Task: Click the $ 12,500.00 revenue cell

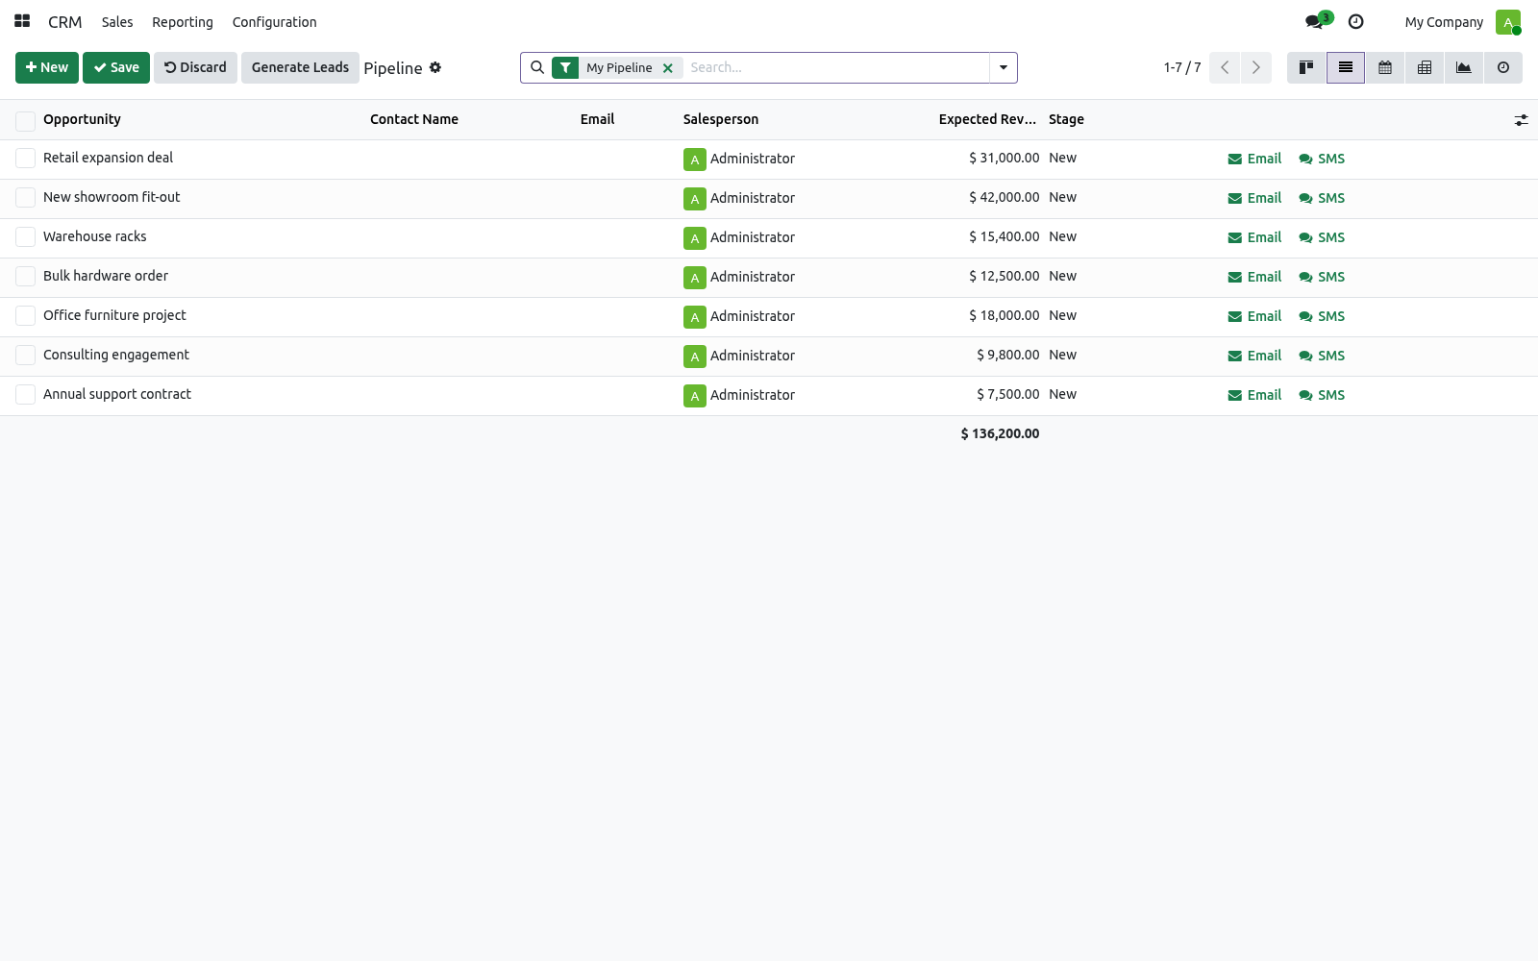Action: click(1004, 276)
